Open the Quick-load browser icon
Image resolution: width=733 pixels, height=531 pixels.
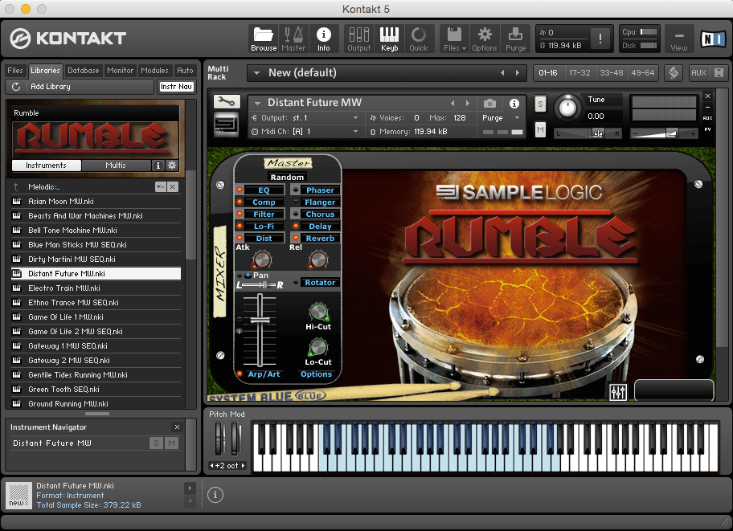pyautogui.click(x=418, y=37)
